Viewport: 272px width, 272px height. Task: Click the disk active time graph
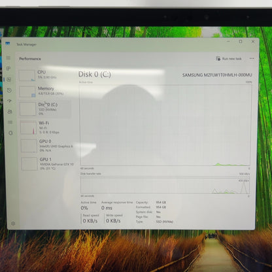[x=165, y=126]
